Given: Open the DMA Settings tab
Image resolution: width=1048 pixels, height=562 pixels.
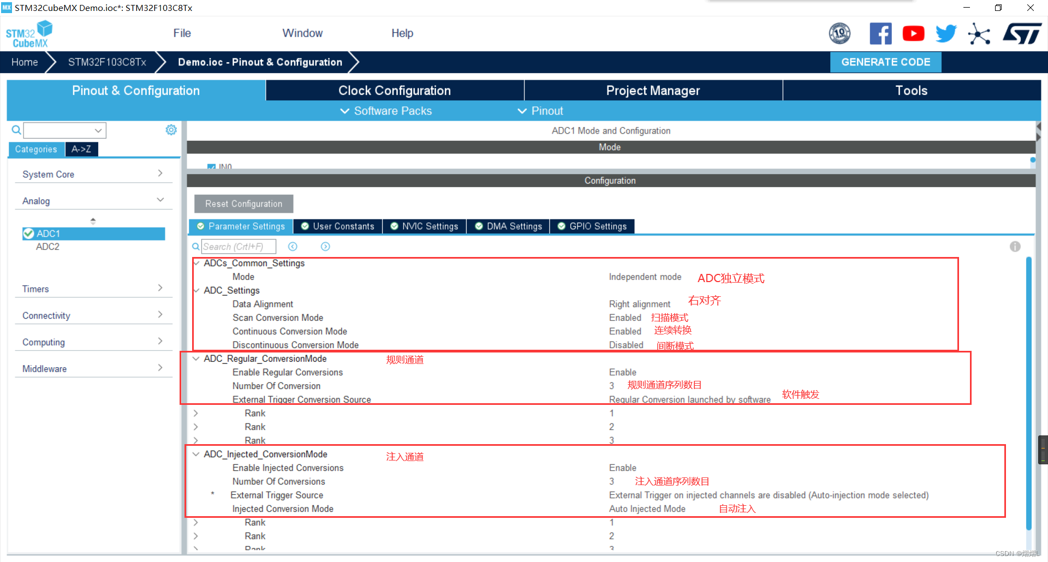Looking at the screenshot, I should (x=508, y=226).
